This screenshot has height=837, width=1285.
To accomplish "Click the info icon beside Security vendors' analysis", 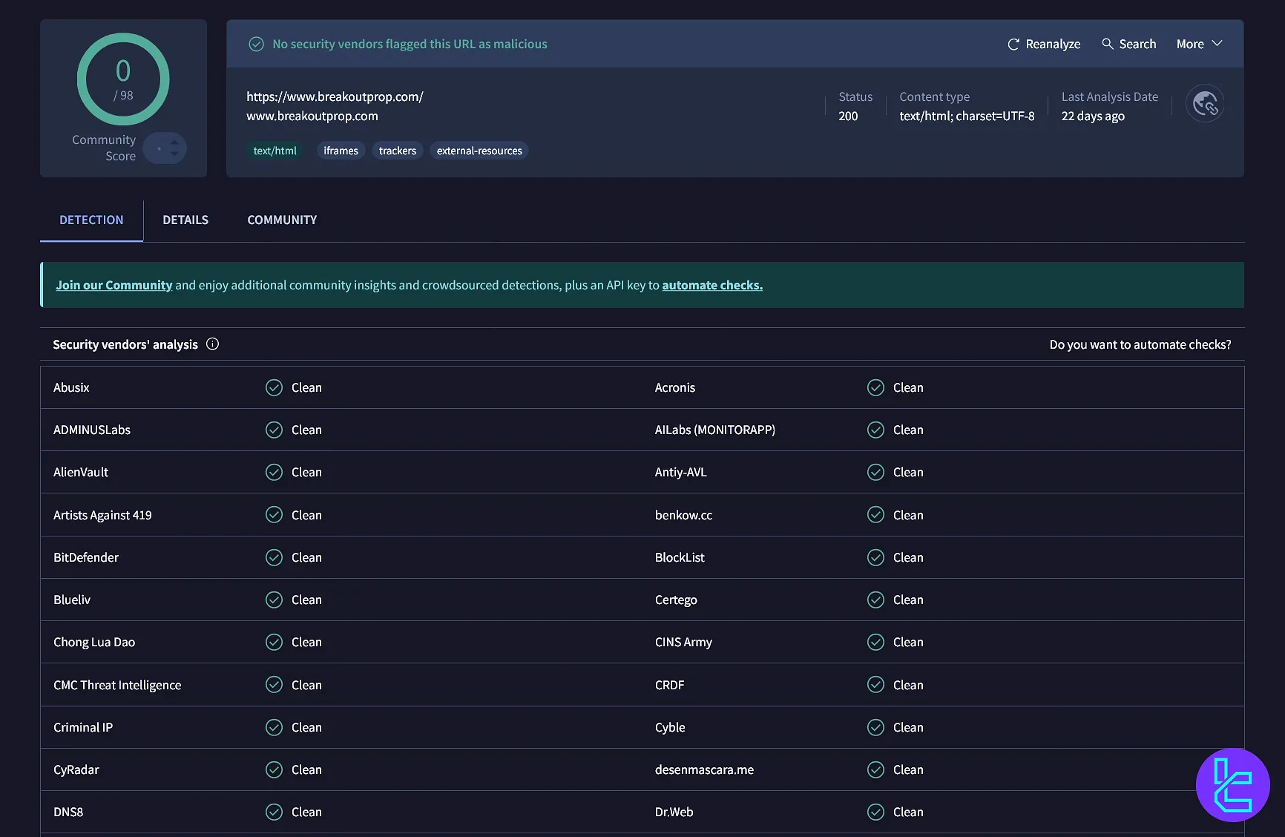I will pyautogui.click(x=212, y=344).
